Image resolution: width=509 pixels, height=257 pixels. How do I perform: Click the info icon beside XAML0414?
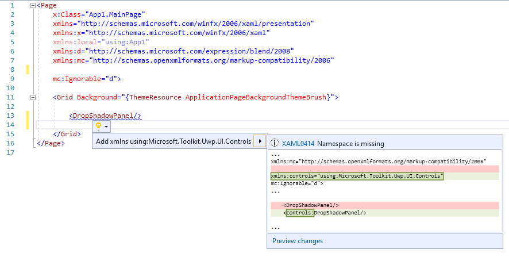coord(275,144)
